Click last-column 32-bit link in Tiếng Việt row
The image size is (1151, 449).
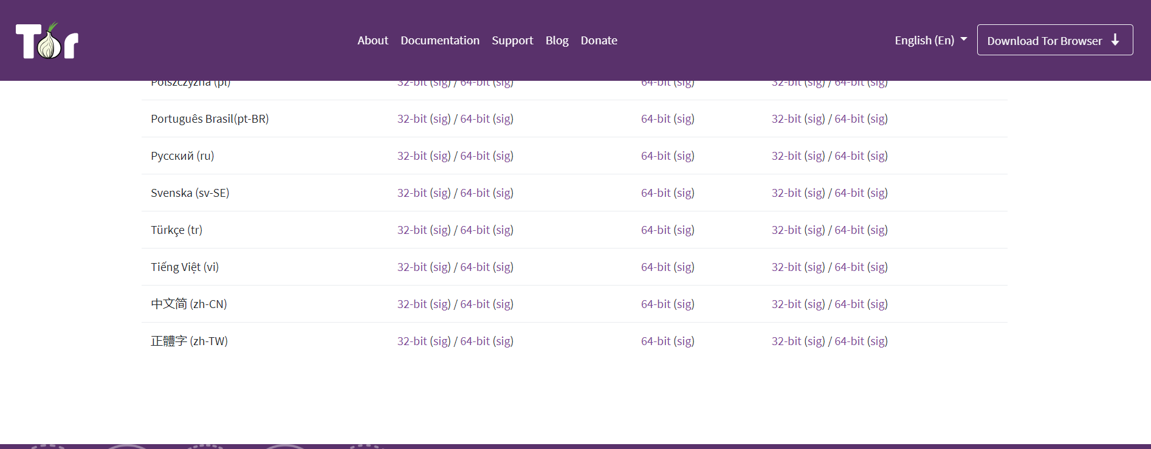tap(786, 267)
